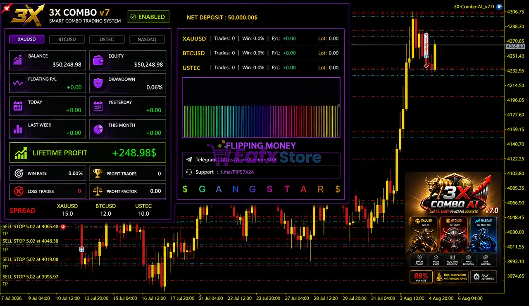Click the Drawdown value 0.06%
The width and height of the screenshot is (529, 306).
click(155, 87)
